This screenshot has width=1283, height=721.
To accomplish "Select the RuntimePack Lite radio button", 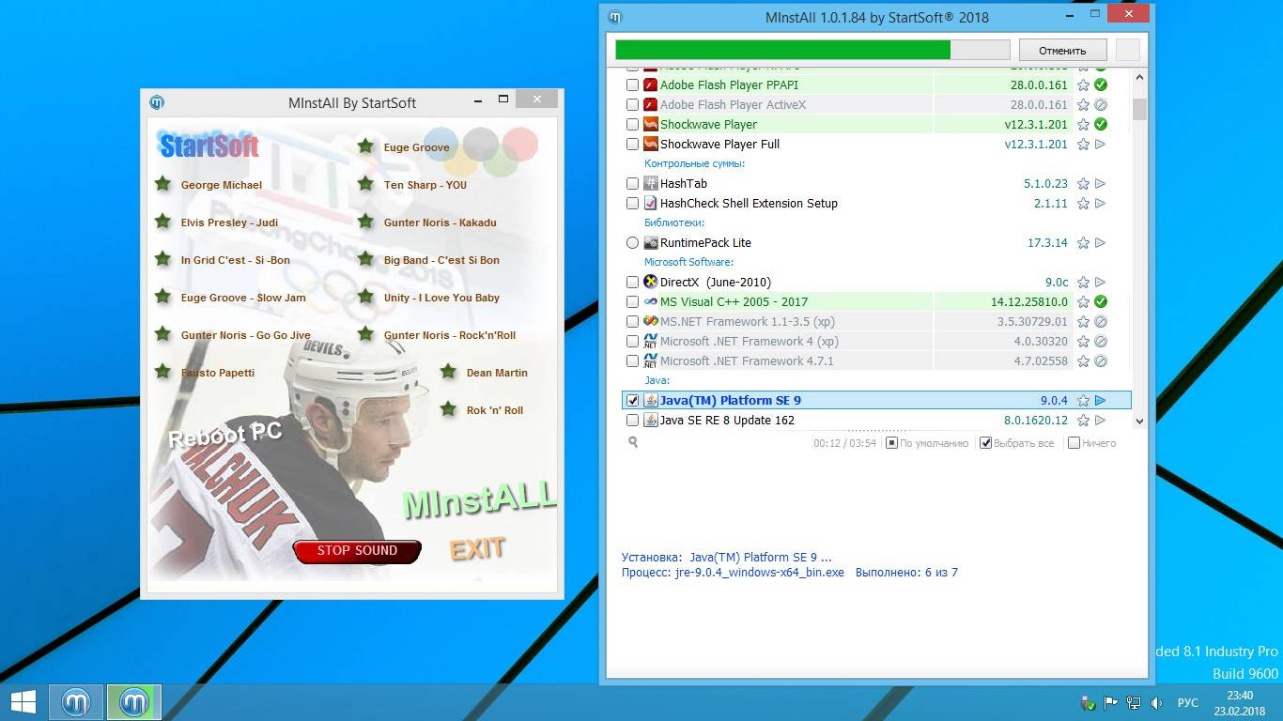I will (x=632, y=243).
